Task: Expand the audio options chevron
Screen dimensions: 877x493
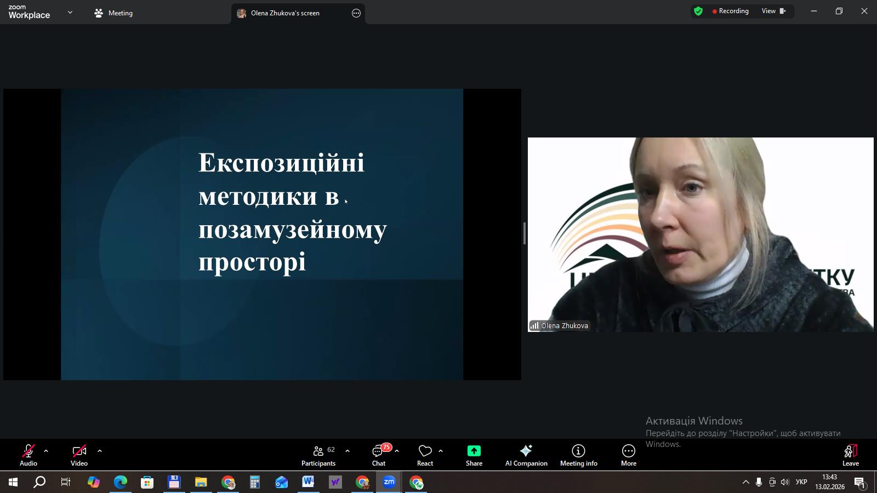Action: click(x=45, y=451)
